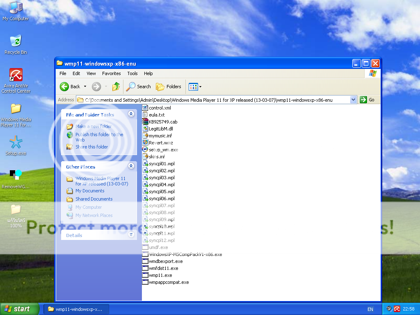This screenshot has width=420, height=315.
Task: Select the Setup.exe desktop icon
Action: click(x=16, y=145)
